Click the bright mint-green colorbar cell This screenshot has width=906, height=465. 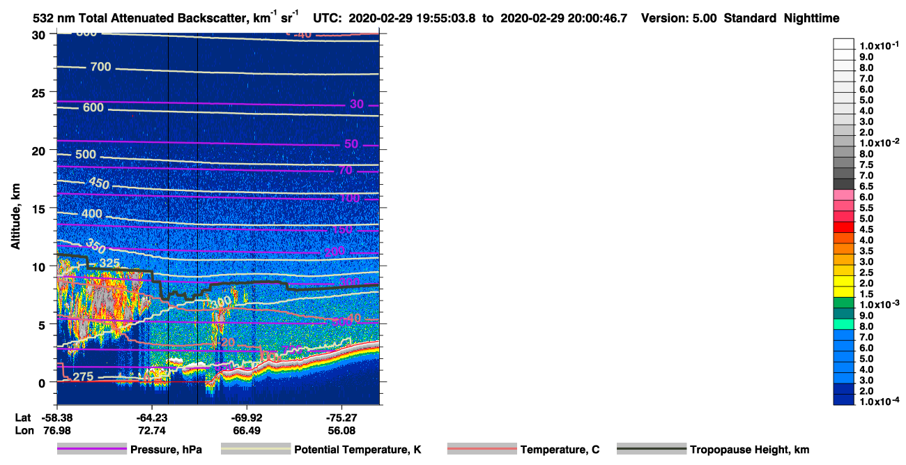point(844,323)
